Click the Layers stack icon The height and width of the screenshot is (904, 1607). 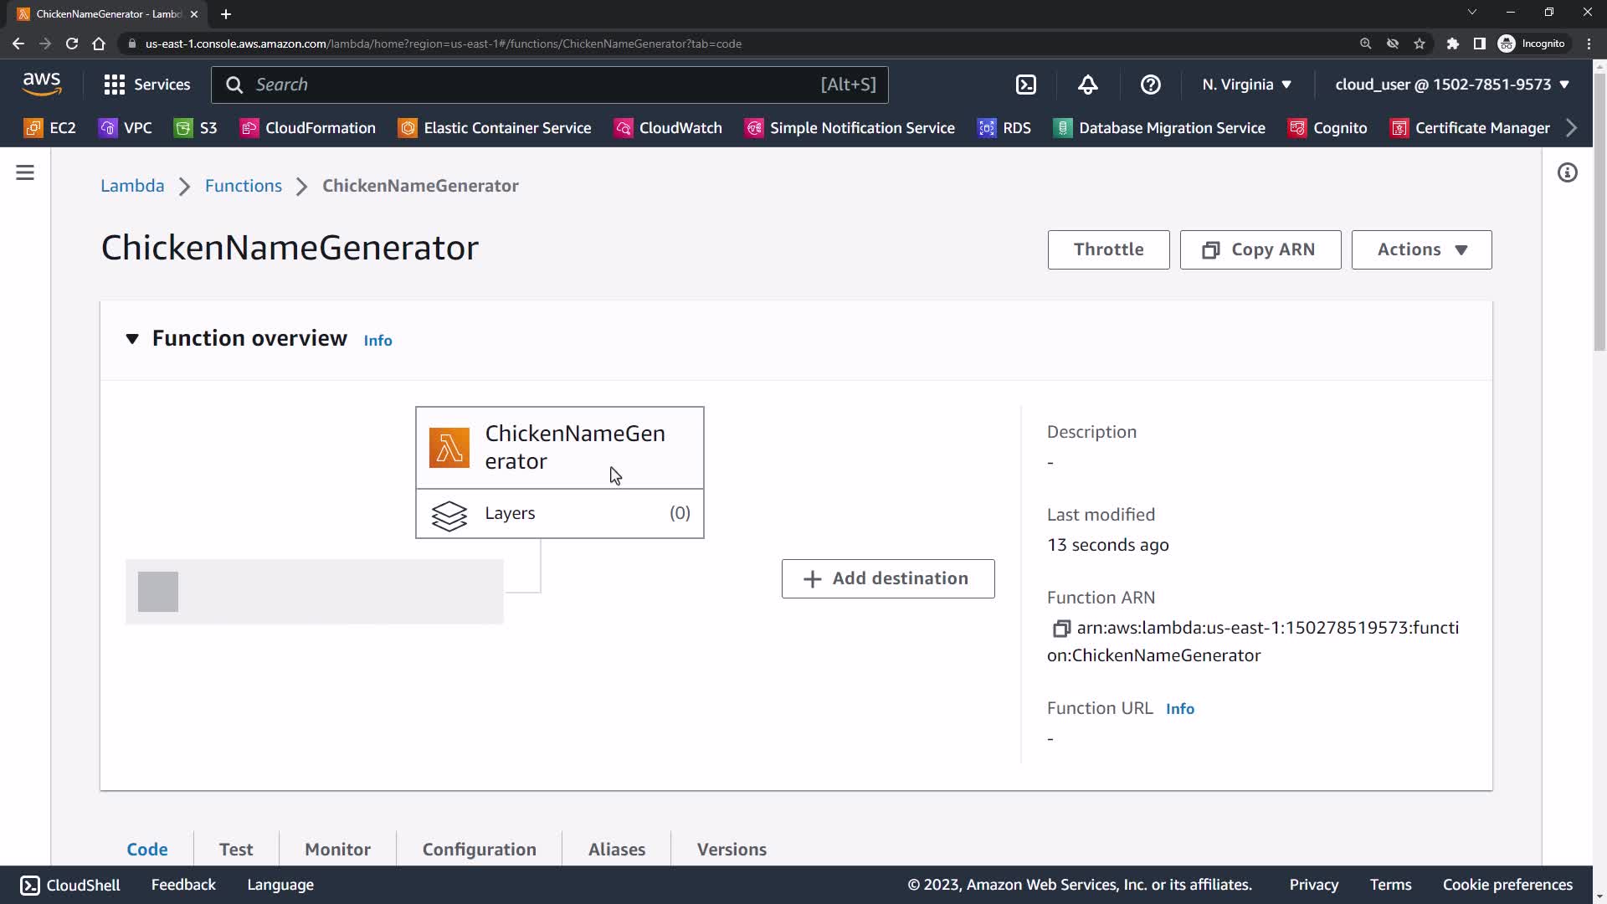(x=449, y=515)
